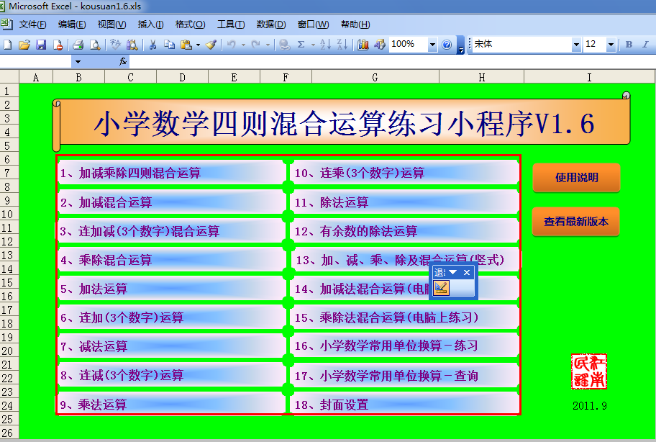656x442 pixels.
Task: Click the AutoSum sigma icon
Action: point(301,45)
